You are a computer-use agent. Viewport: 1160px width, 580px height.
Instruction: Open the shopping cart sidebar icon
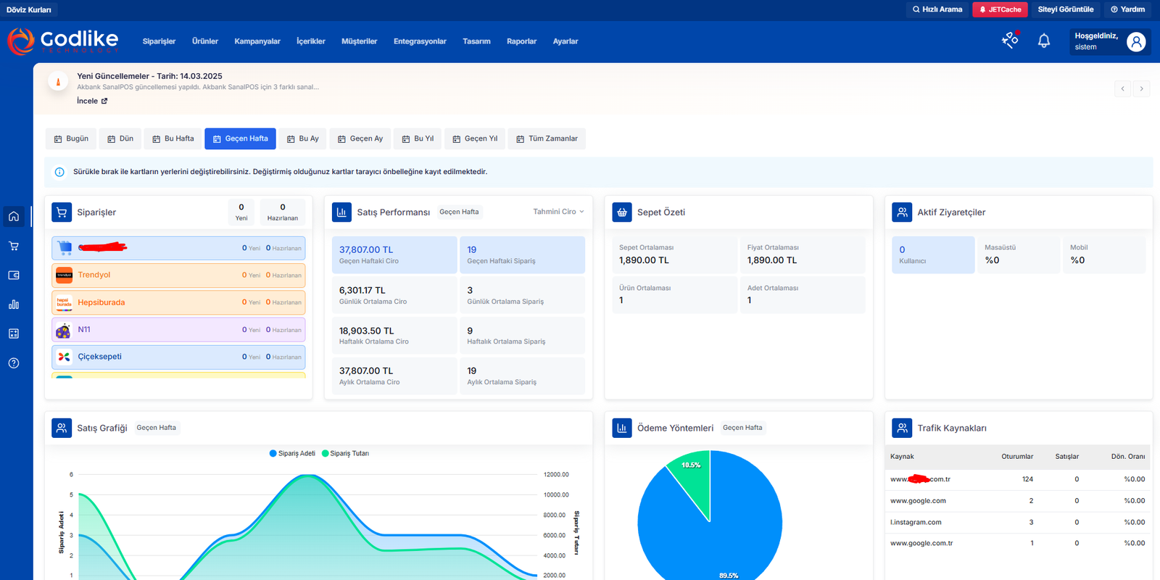(14, 246)
